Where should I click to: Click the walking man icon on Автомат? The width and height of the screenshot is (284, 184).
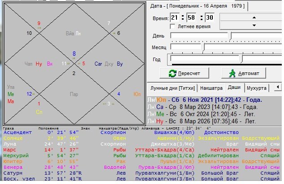(232, 73)
